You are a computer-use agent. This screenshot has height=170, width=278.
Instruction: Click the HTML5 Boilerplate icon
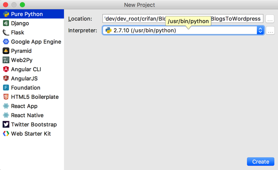coord(6,97)
